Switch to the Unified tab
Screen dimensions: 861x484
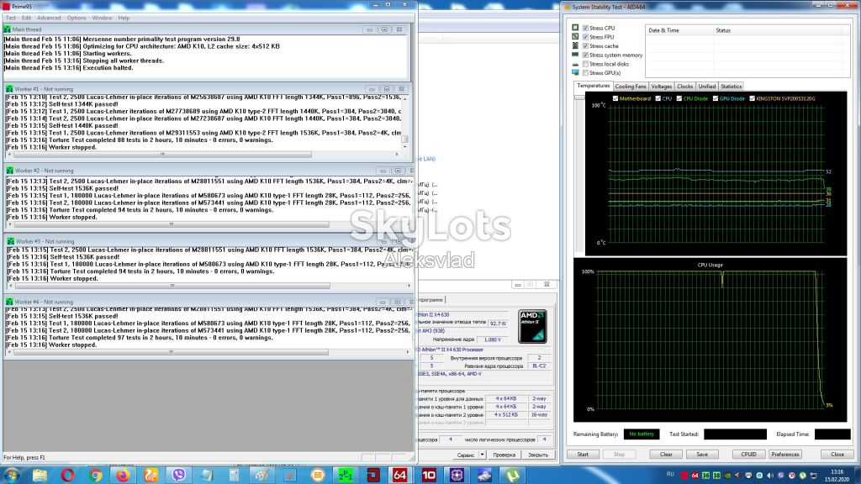click(x=706, y=87)
